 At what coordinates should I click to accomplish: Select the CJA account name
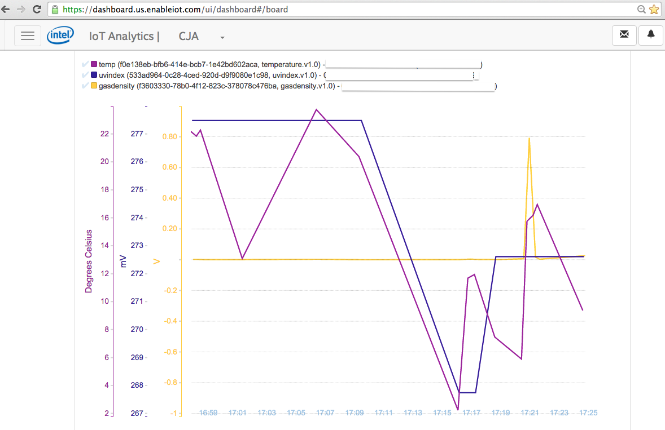click(x=189, y=36)
